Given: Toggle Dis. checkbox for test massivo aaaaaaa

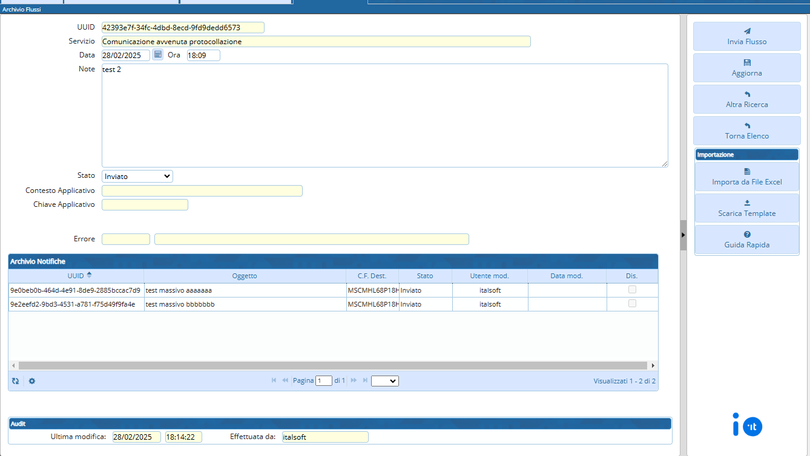Looking at the screenshot, I should (x=632, y=290).
